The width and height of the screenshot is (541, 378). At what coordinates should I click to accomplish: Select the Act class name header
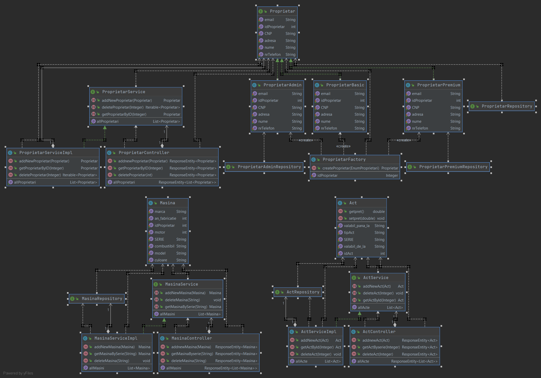(353, 203)
